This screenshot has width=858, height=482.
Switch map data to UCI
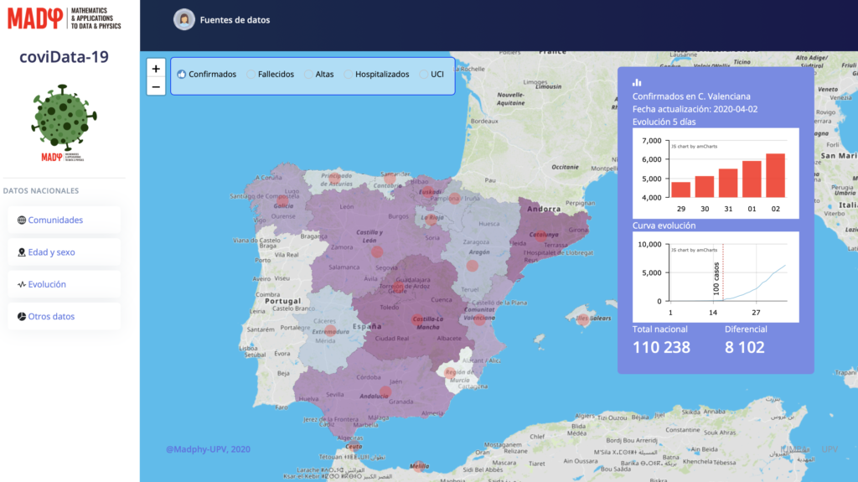tap(424, 75)
